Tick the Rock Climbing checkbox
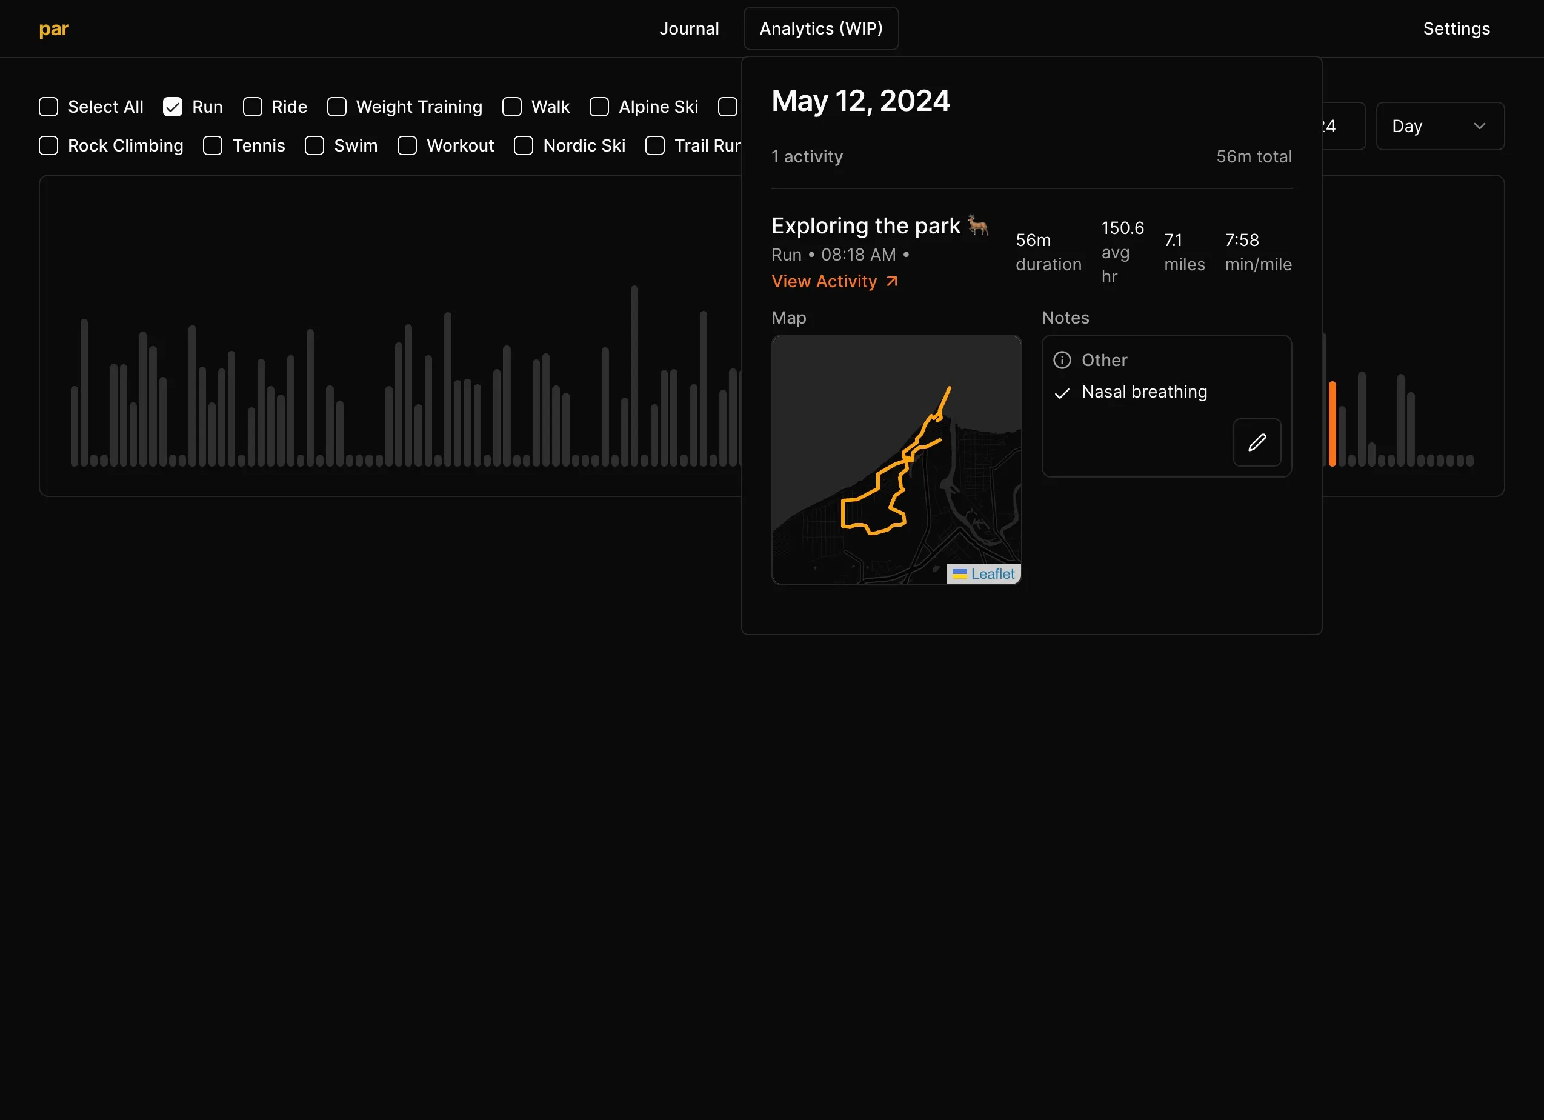Viewport: 1544px width, 1120px height. point(49,145)
